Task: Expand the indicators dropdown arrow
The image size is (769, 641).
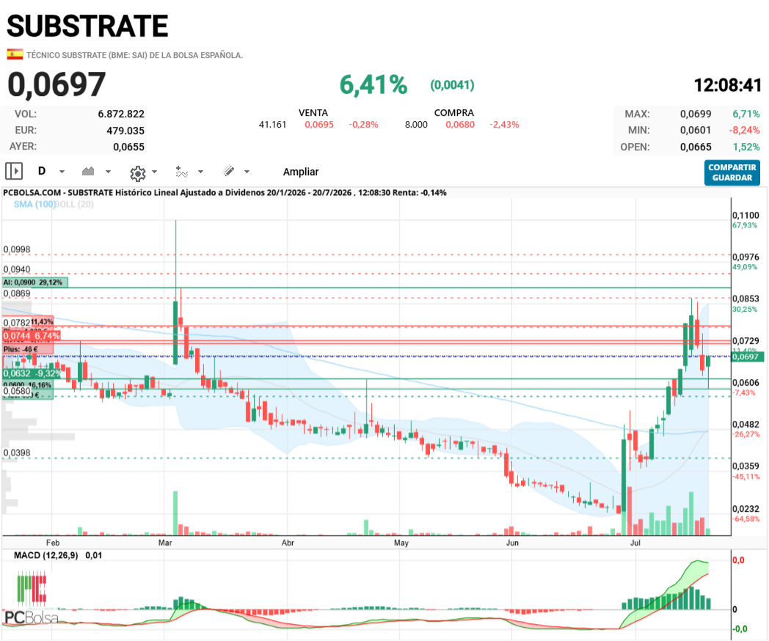Action: tap(200, 172)
